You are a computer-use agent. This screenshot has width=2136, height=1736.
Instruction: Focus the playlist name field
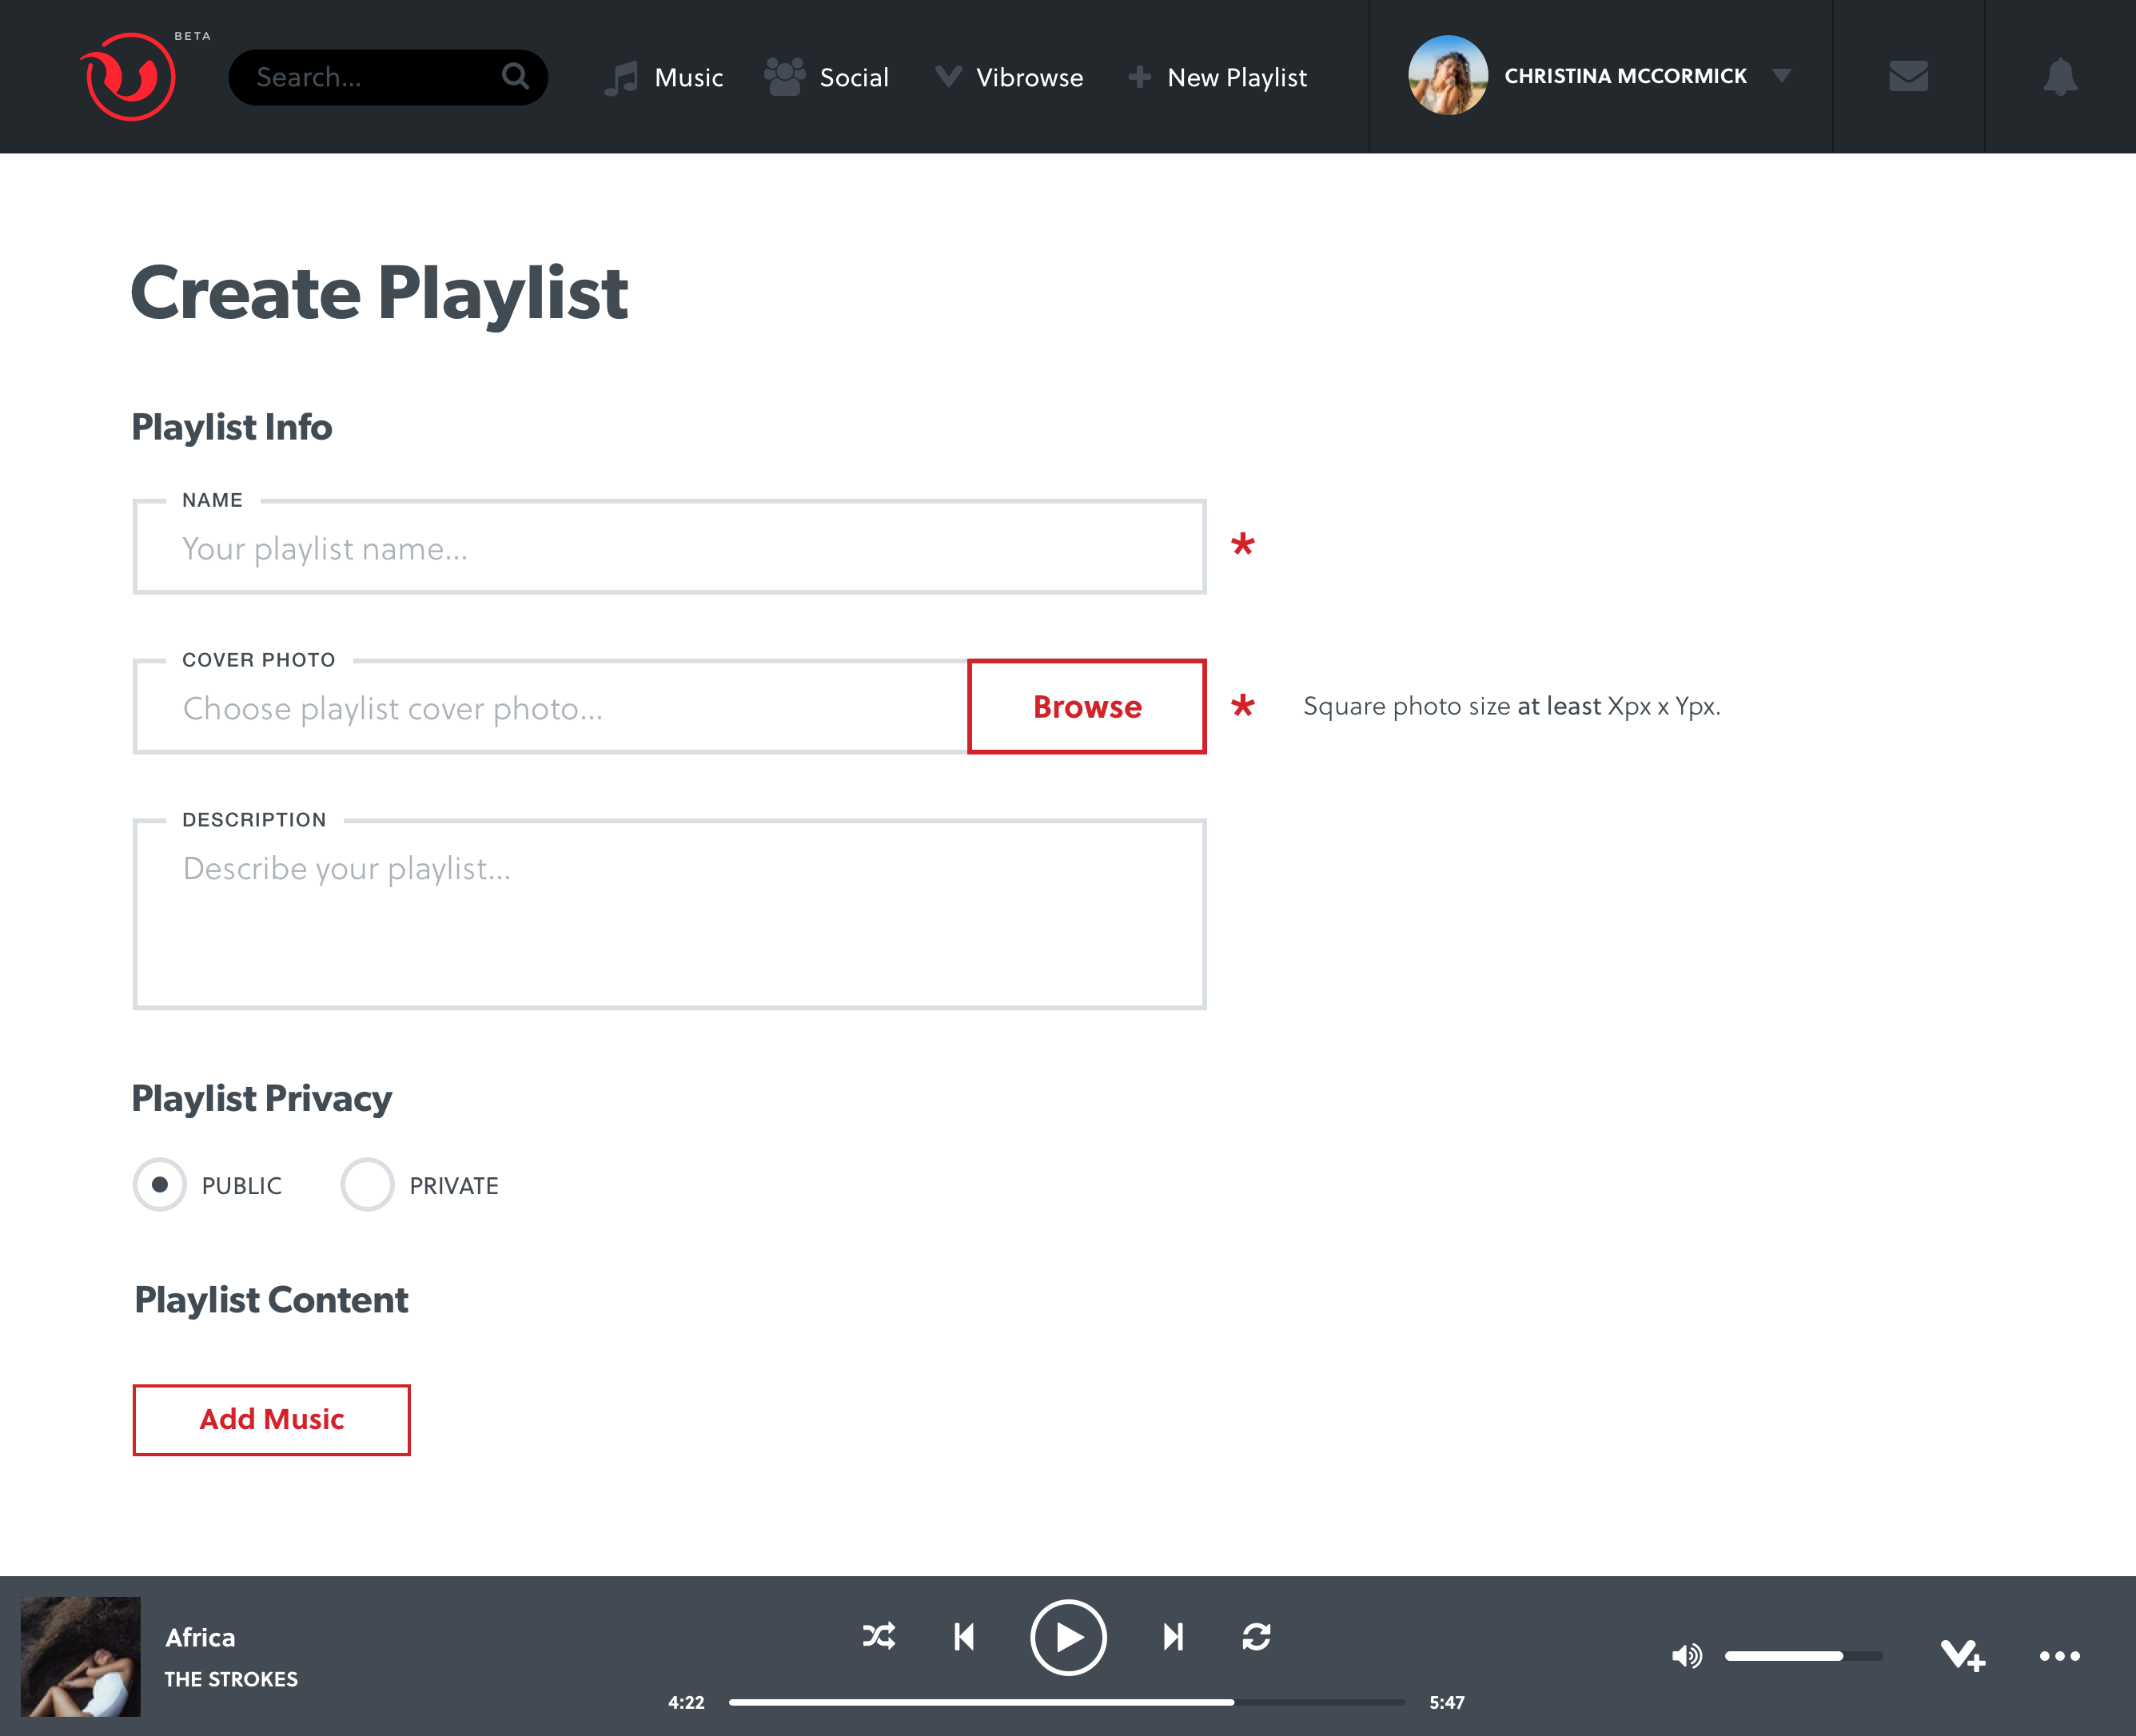pyautogui.click(x=669, y=547)
